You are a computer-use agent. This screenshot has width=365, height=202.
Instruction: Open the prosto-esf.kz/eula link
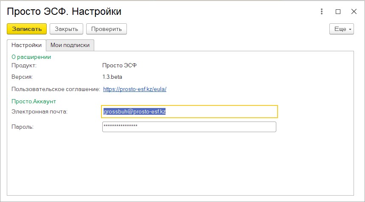pyautogui.click(x=135, y=89)
